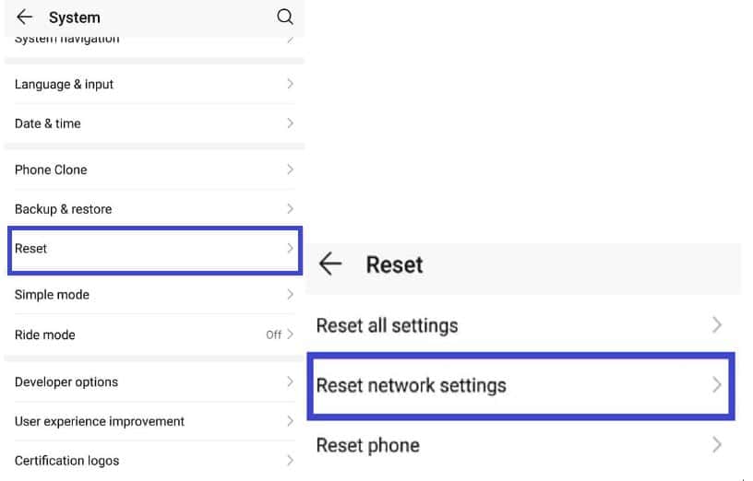Tap the back arrow beside System

25,18
